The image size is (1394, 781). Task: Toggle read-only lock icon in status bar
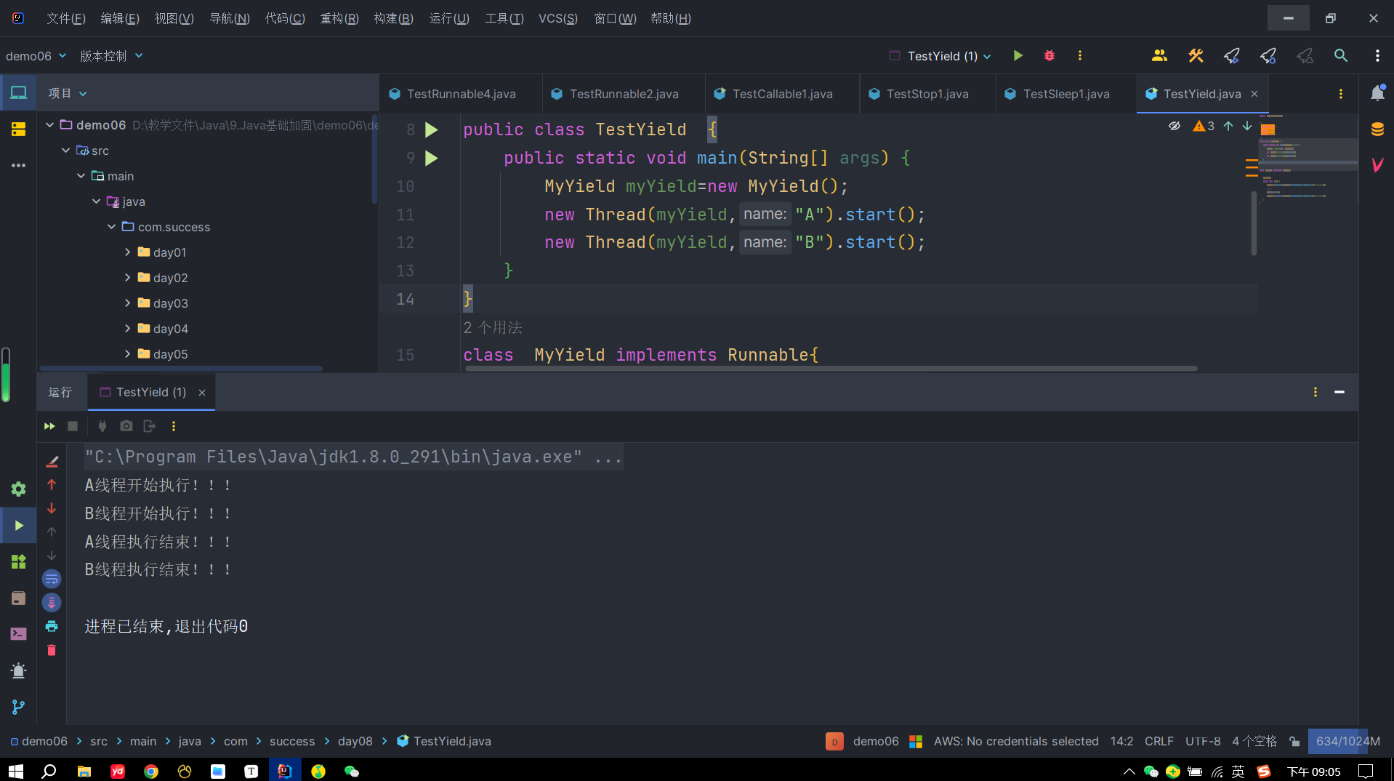1294,741
